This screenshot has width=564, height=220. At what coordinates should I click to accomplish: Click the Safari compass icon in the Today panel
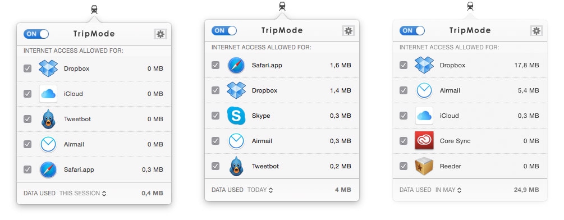[236, 66]
